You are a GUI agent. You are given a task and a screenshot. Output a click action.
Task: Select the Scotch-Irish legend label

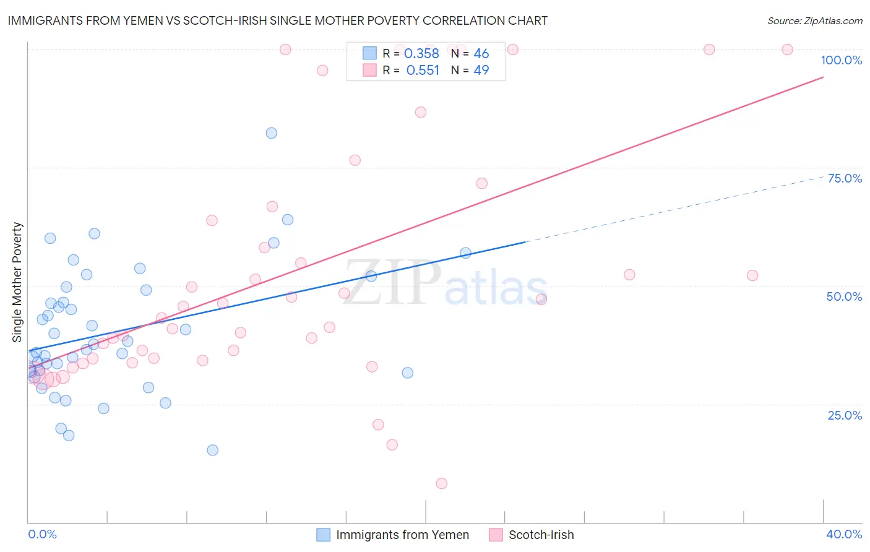541,535
